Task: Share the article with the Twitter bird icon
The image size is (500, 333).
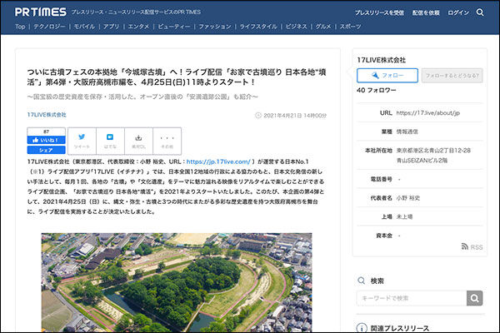Action: click(82, 141)
